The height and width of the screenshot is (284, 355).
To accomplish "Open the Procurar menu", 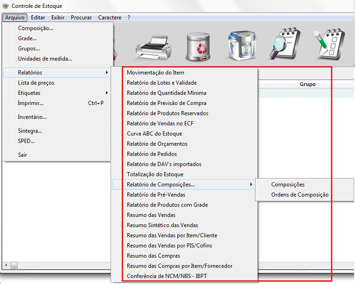I will (81, 18).
